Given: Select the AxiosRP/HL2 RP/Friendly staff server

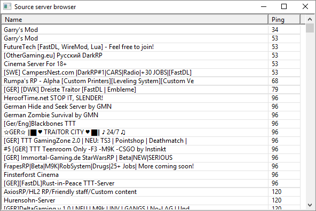Looking at the screenshot, I should click(x=151, y=192).
